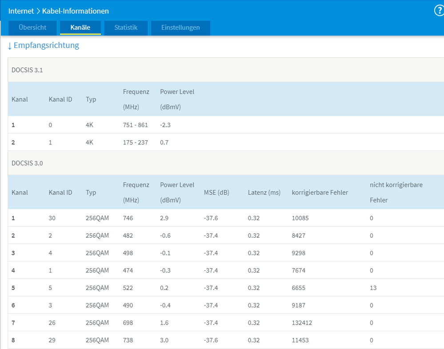The width and height of the screenshot is (444, 349).
Task: Click frequency 498 in DOCSIS 3.0 table
Action: [128, 253]
